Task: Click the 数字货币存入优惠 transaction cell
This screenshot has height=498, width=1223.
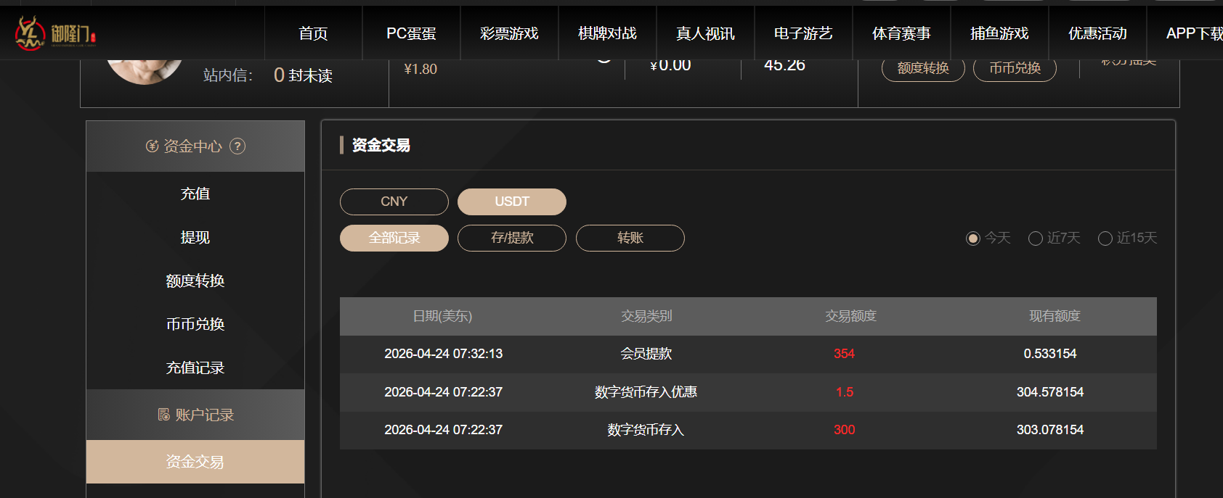Action: click(646, 392)
